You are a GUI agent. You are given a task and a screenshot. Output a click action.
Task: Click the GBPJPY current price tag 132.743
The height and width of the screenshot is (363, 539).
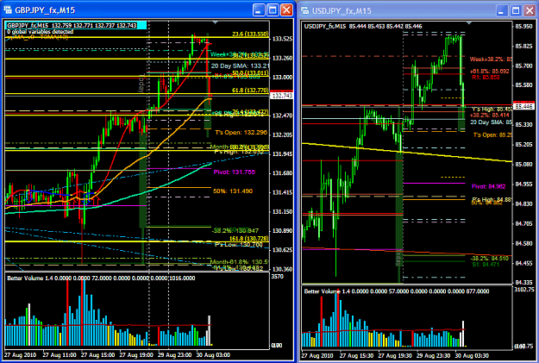point(282,96)
